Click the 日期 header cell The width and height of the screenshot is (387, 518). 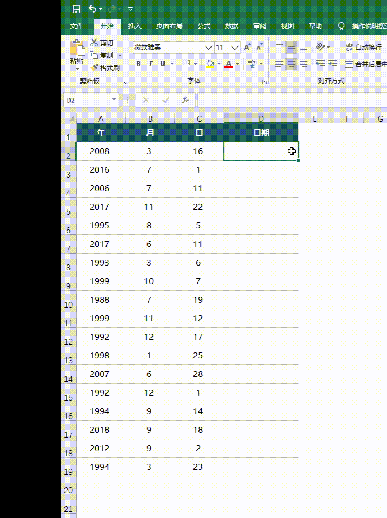coord(261,132)
